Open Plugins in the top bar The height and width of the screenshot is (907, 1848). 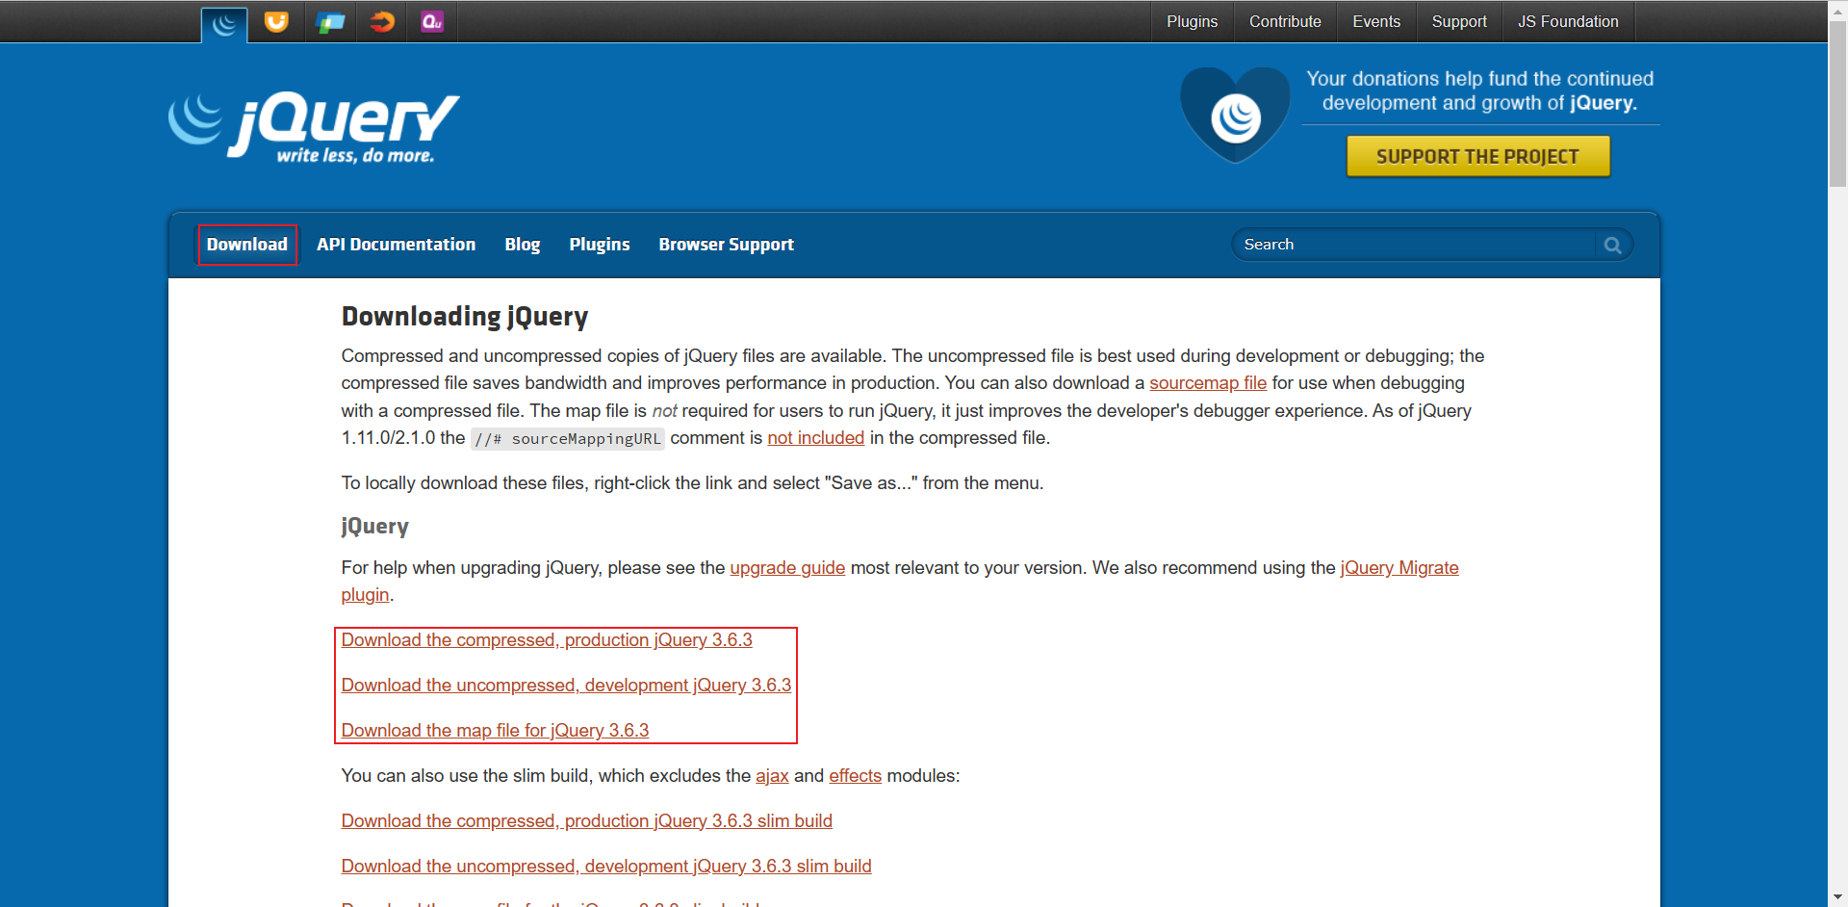tap(1192, 21)
